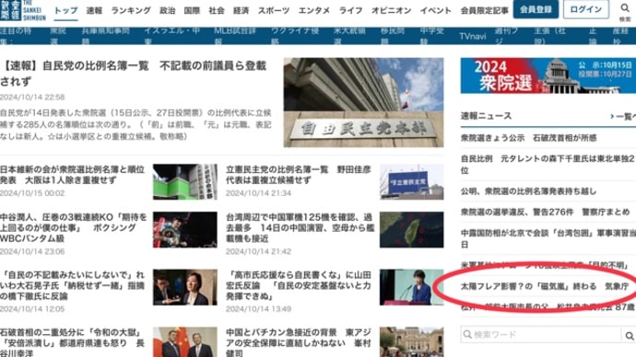
Task: Open the 速報 menu item
Action: [x=94, y=10]
